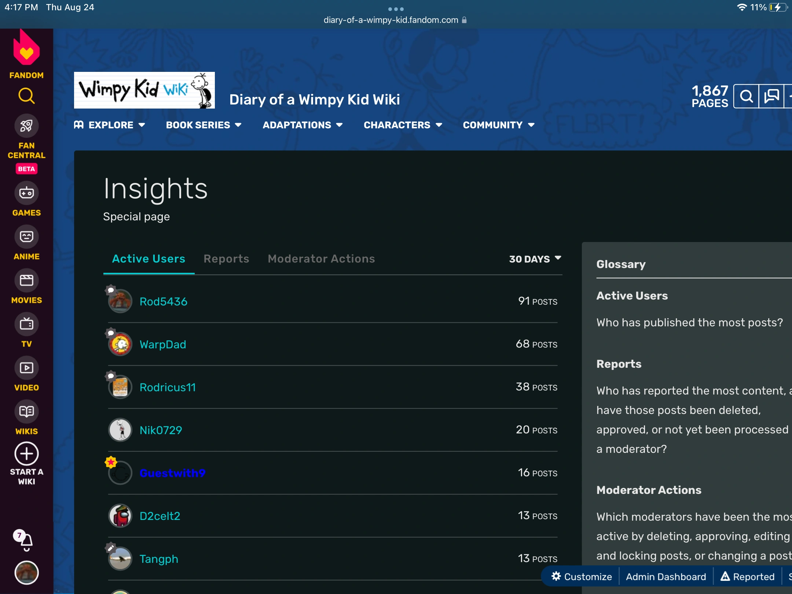The height and width of the screenshot is (594, 792).
Task: Click the Wimpy Kid Wiki logo image
Action: click(144, 90)
